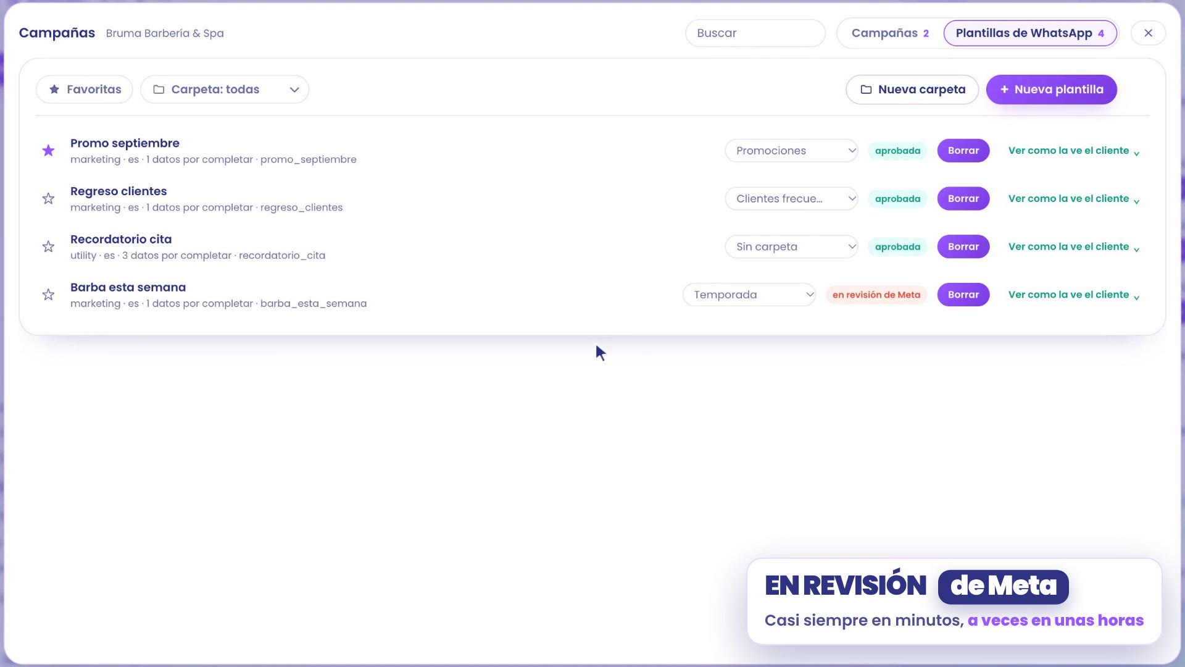Expand client preview for Promo septiembre

click(1073, 151)
